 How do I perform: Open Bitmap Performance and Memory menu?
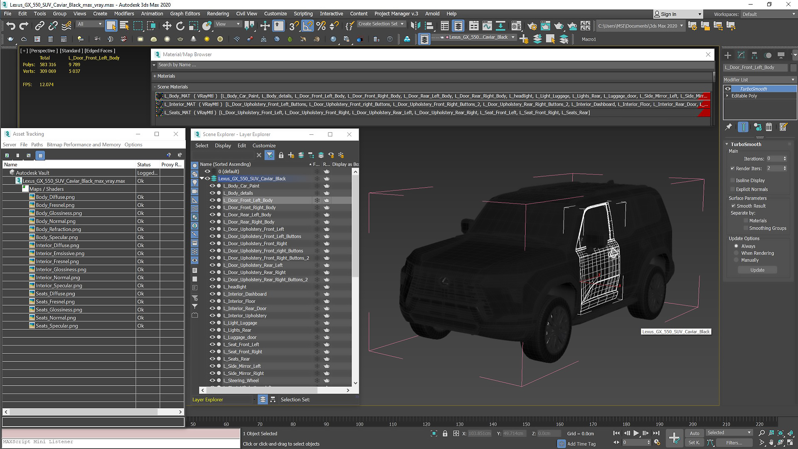pos(84,145)
